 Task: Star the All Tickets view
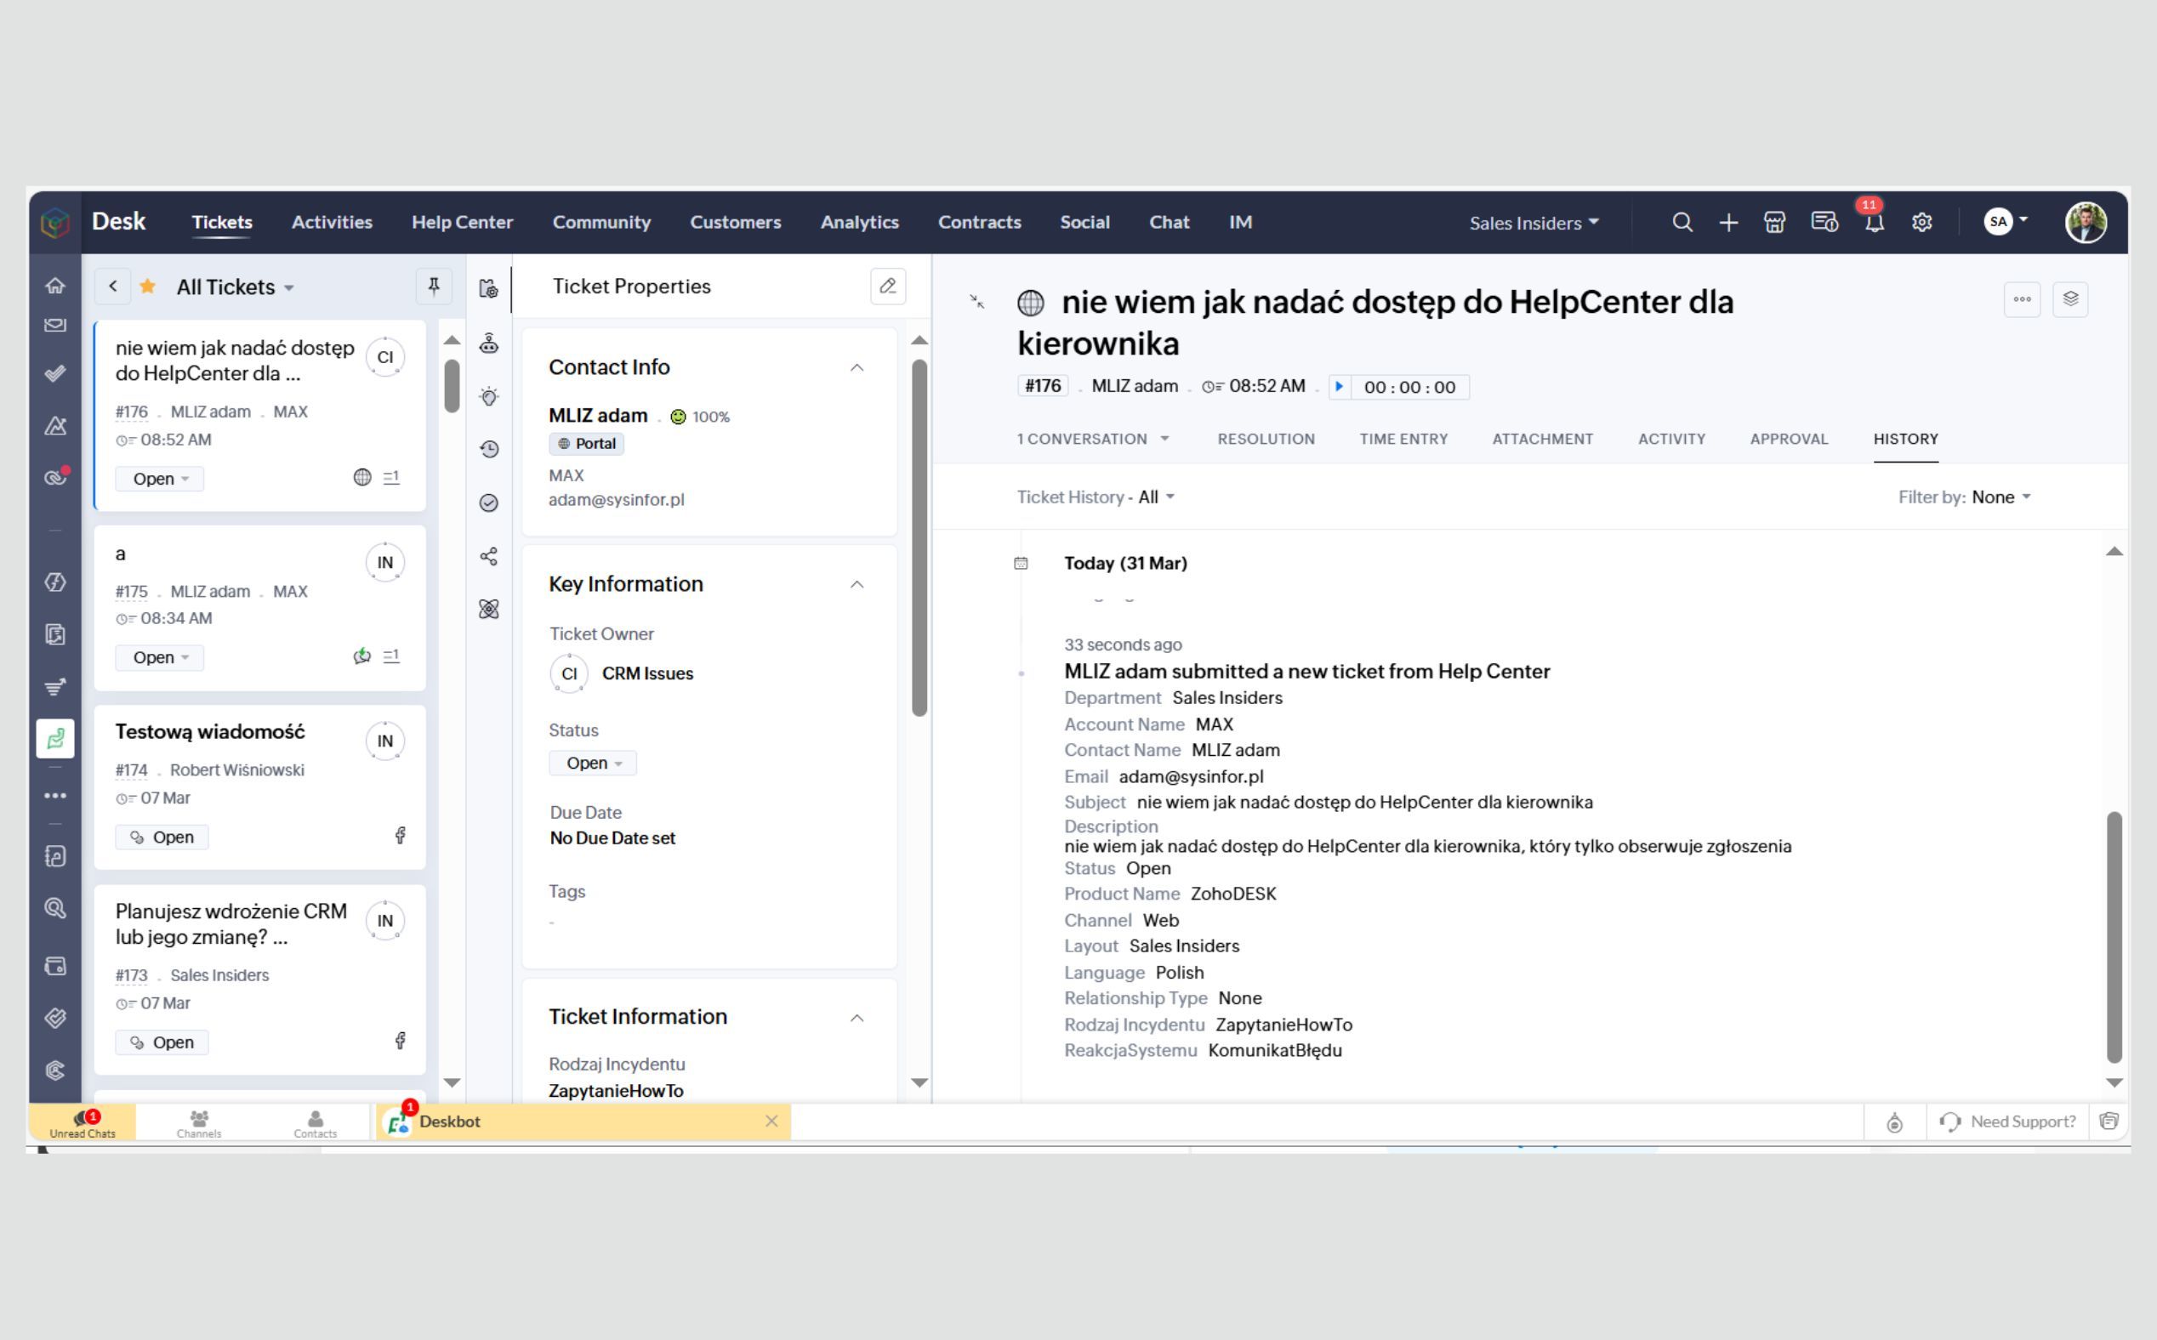pos(148,287)
